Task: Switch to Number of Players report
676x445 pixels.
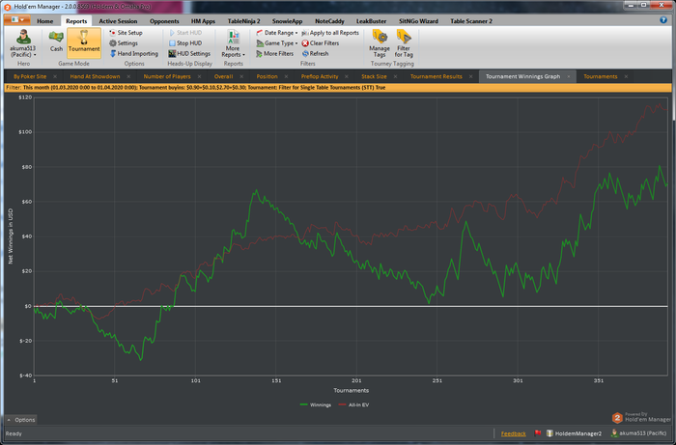Action: pos(167,76)
